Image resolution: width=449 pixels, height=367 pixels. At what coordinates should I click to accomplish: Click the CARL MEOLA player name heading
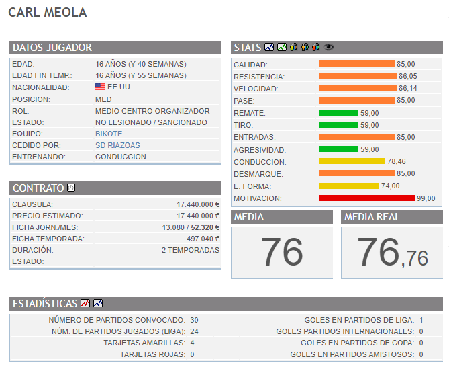(x=47, y=13)
